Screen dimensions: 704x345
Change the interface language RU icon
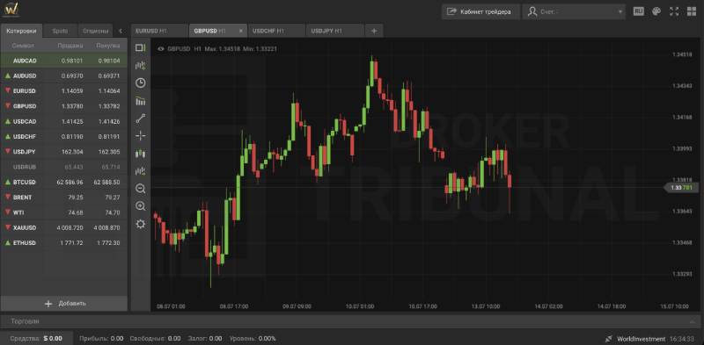pyautogui.click(x=639, y=11)
